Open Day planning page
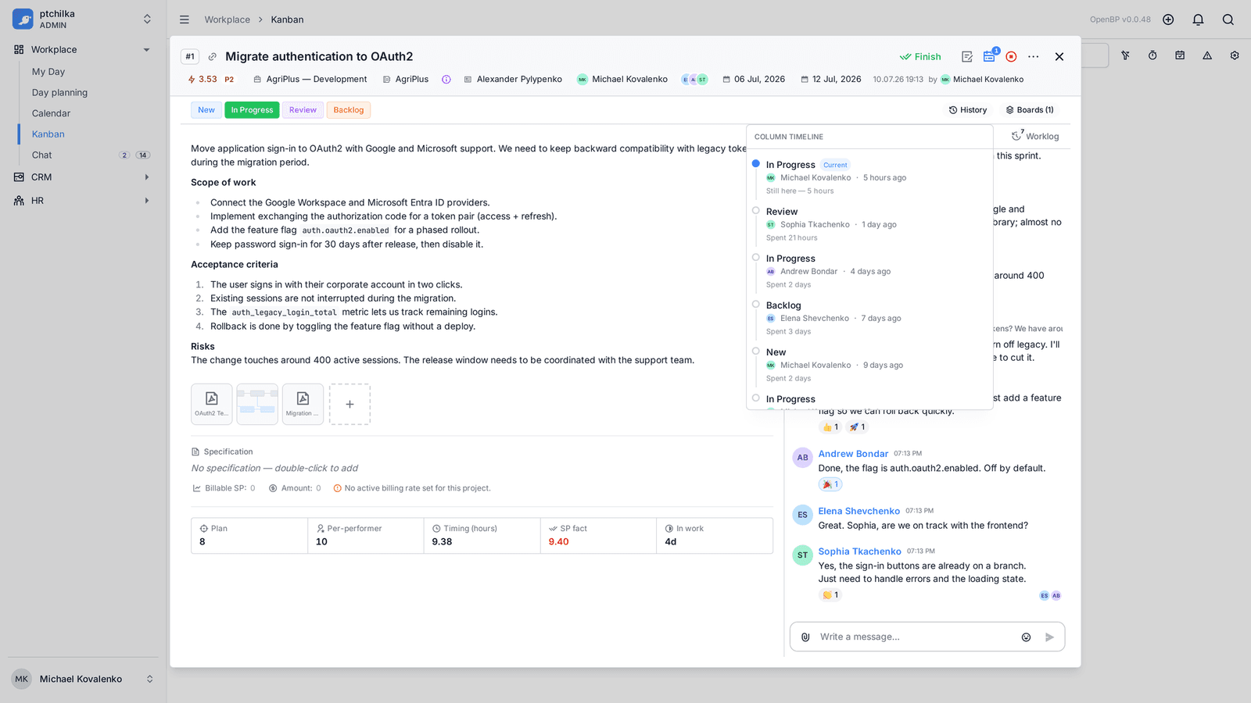The image size is (1251, 703). pos(59,93)
